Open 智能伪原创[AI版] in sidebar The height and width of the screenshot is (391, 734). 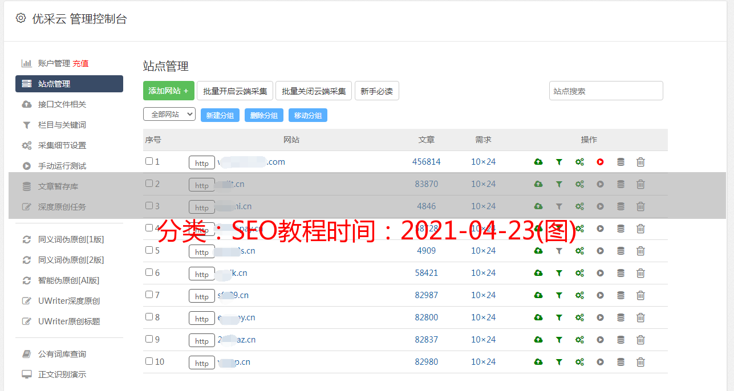point(69,280)
